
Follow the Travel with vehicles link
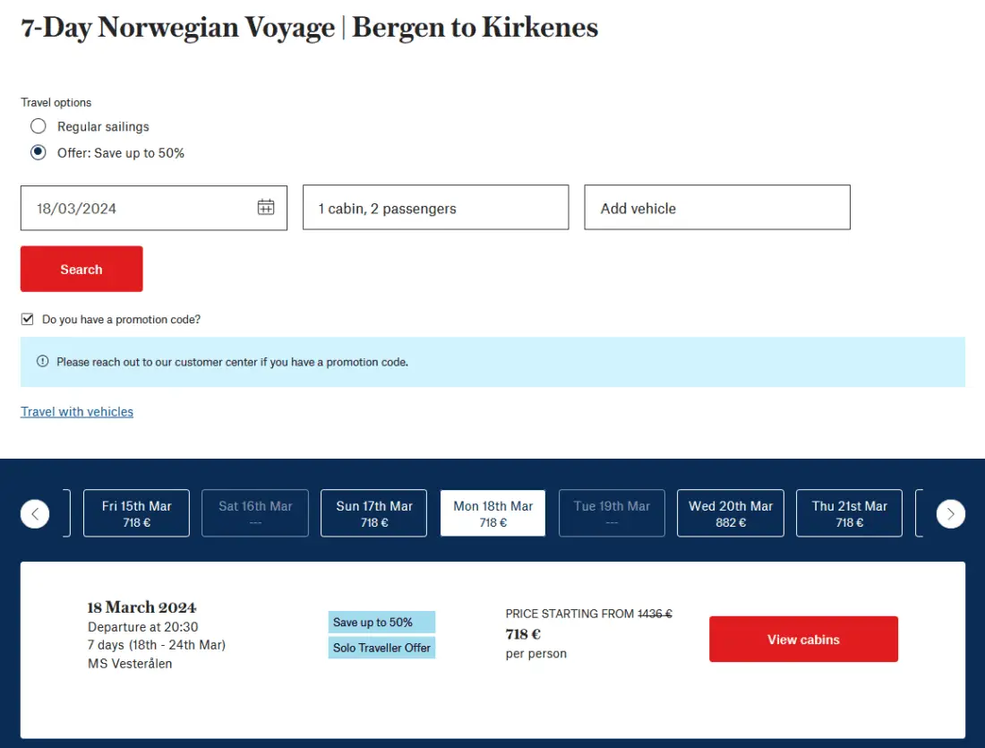[x=77, y=412]
